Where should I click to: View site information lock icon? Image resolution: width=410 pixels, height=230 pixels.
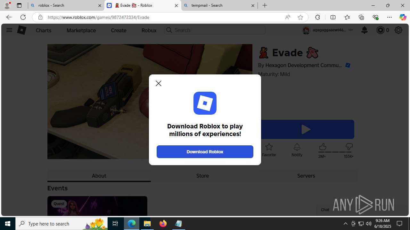(x=40, y=17)
